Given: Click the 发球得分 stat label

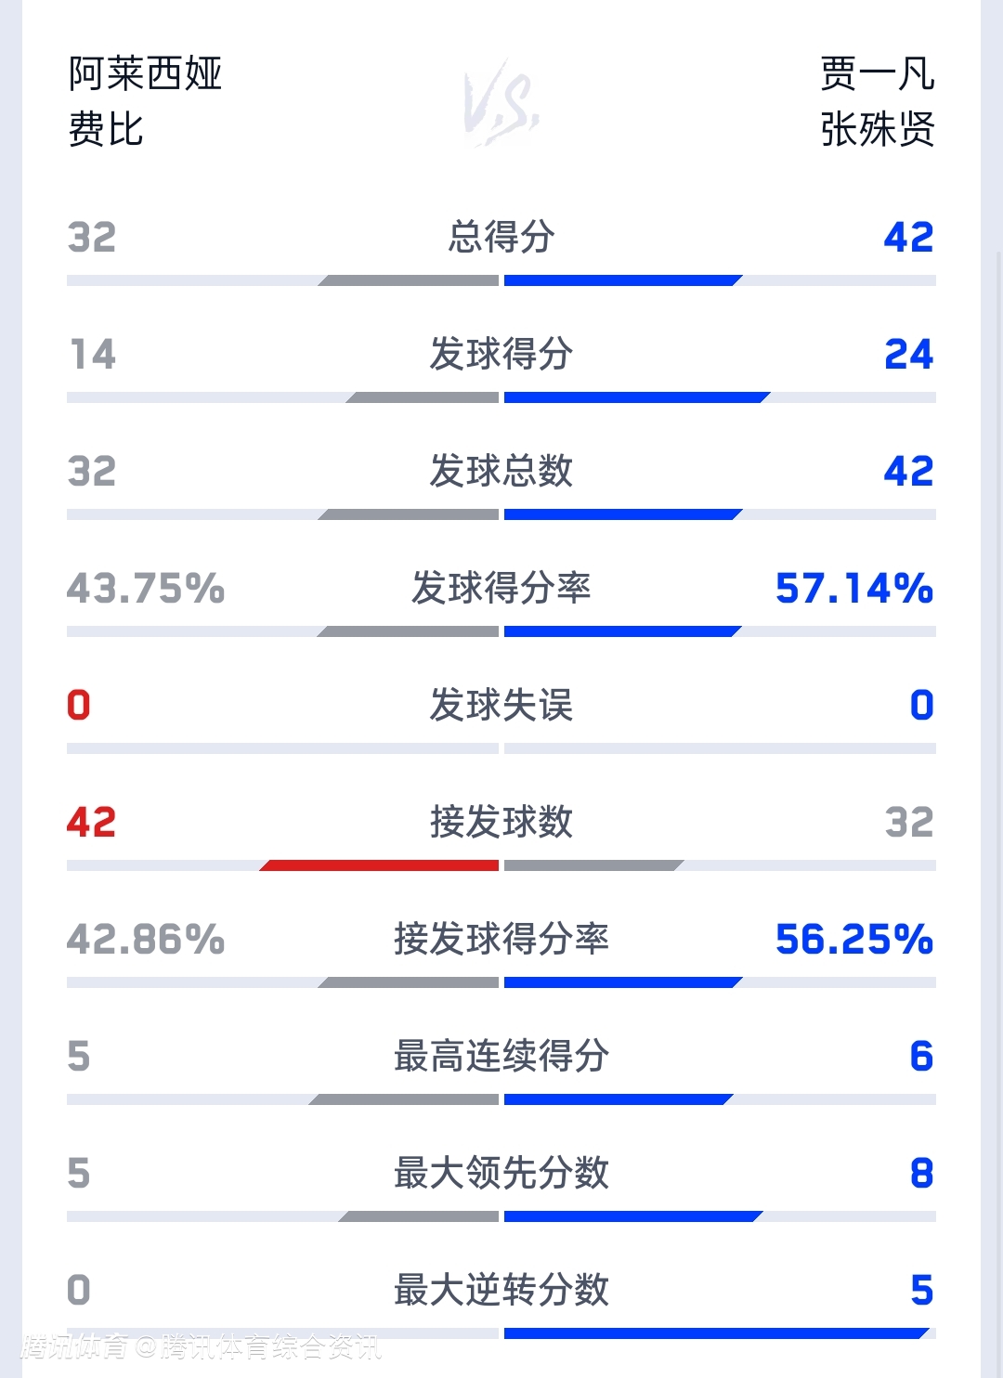Looking at the screenshot, I should coord(501,354).
